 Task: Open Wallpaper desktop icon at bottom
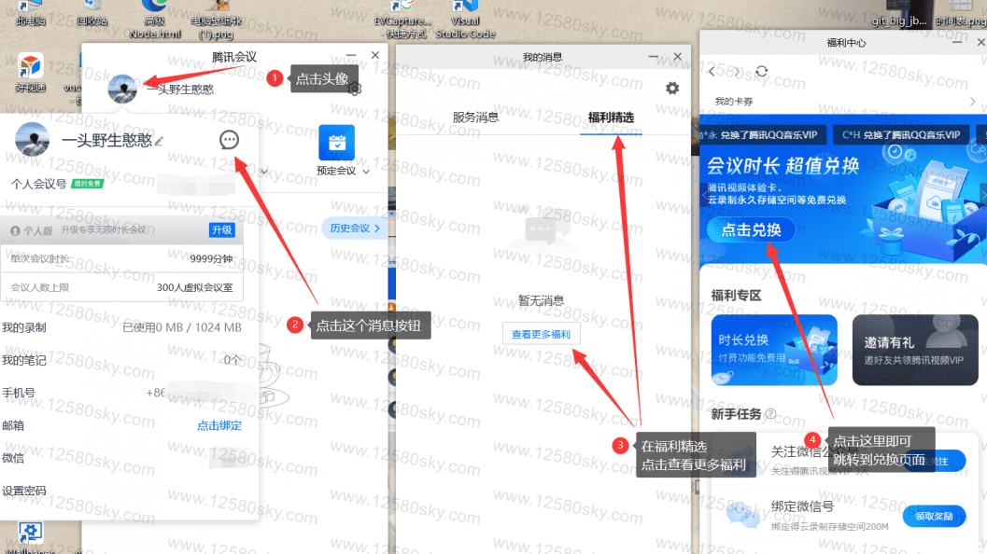click(30, 537)
